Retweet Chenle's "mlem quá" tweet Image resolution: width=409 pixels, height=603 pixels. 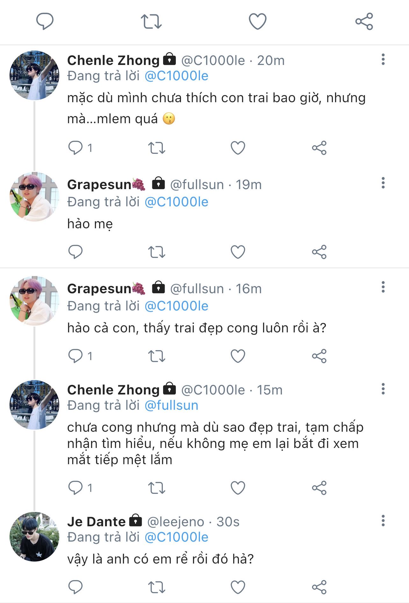coord(157,148)
